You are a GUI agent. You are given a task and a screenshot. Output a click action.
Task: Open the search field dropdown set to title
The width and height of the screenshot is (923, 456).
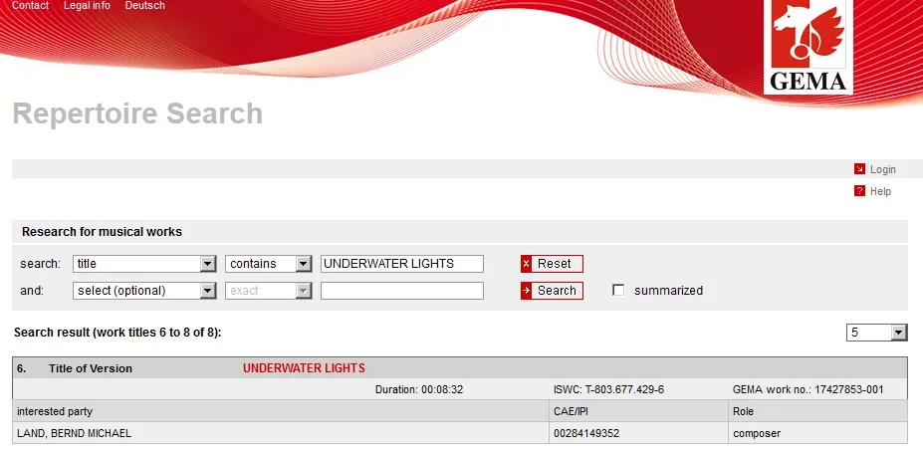pyautogui.click(x=144, y=264)
